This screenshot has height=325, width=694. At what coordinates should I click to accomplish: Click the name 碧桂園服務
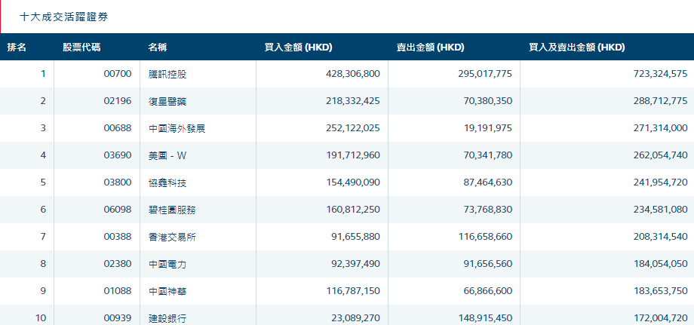tap(172, 210)
